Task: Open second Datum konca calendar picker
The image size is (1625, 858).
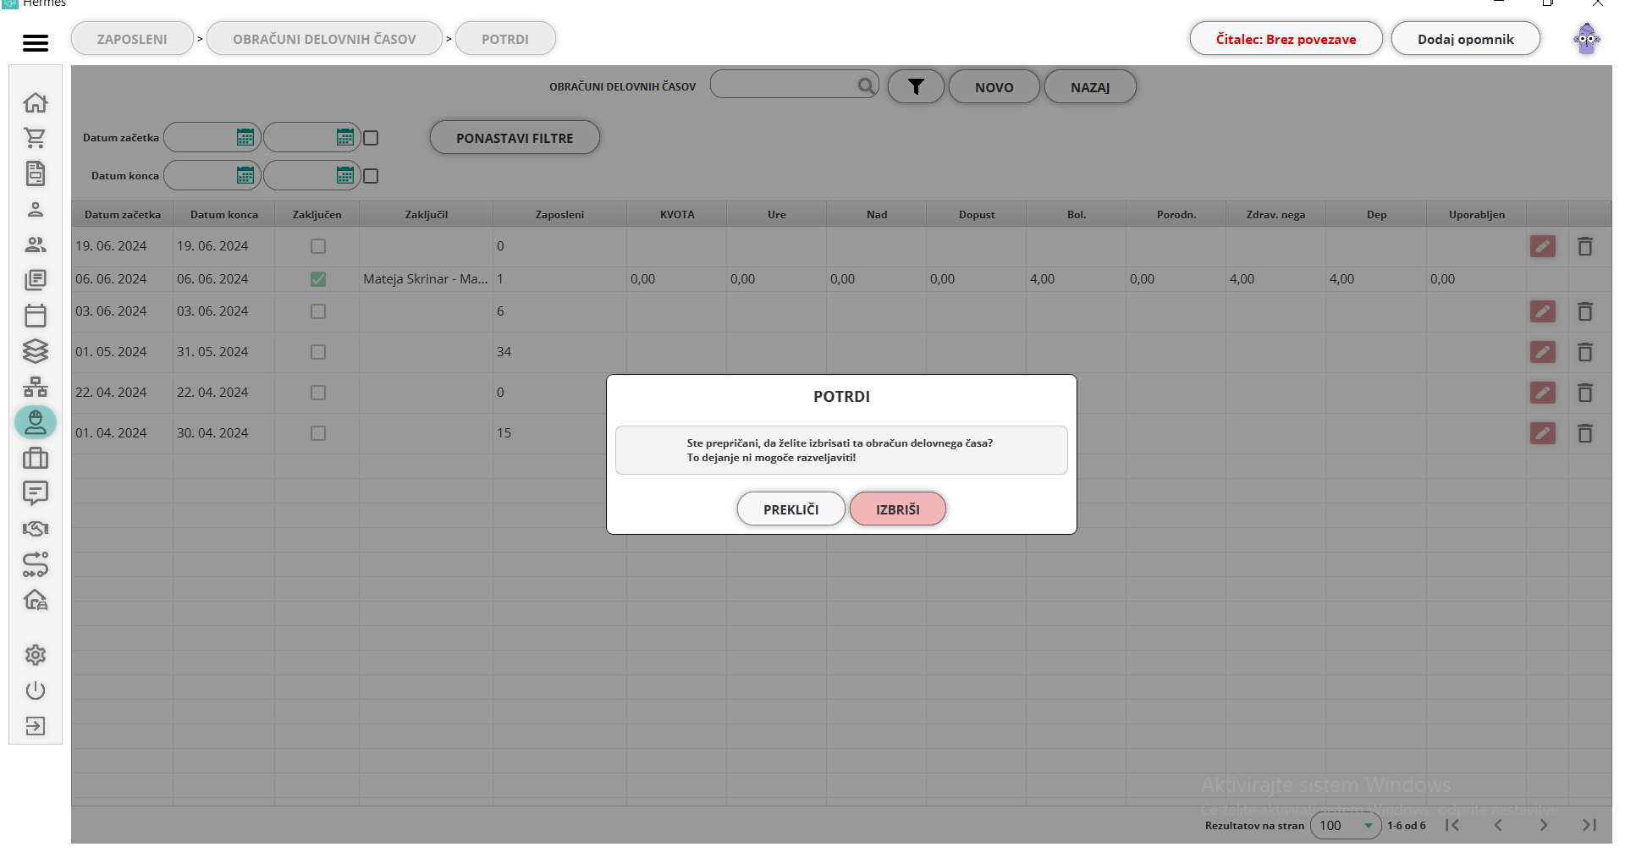Action: click(x=345, y=175)
